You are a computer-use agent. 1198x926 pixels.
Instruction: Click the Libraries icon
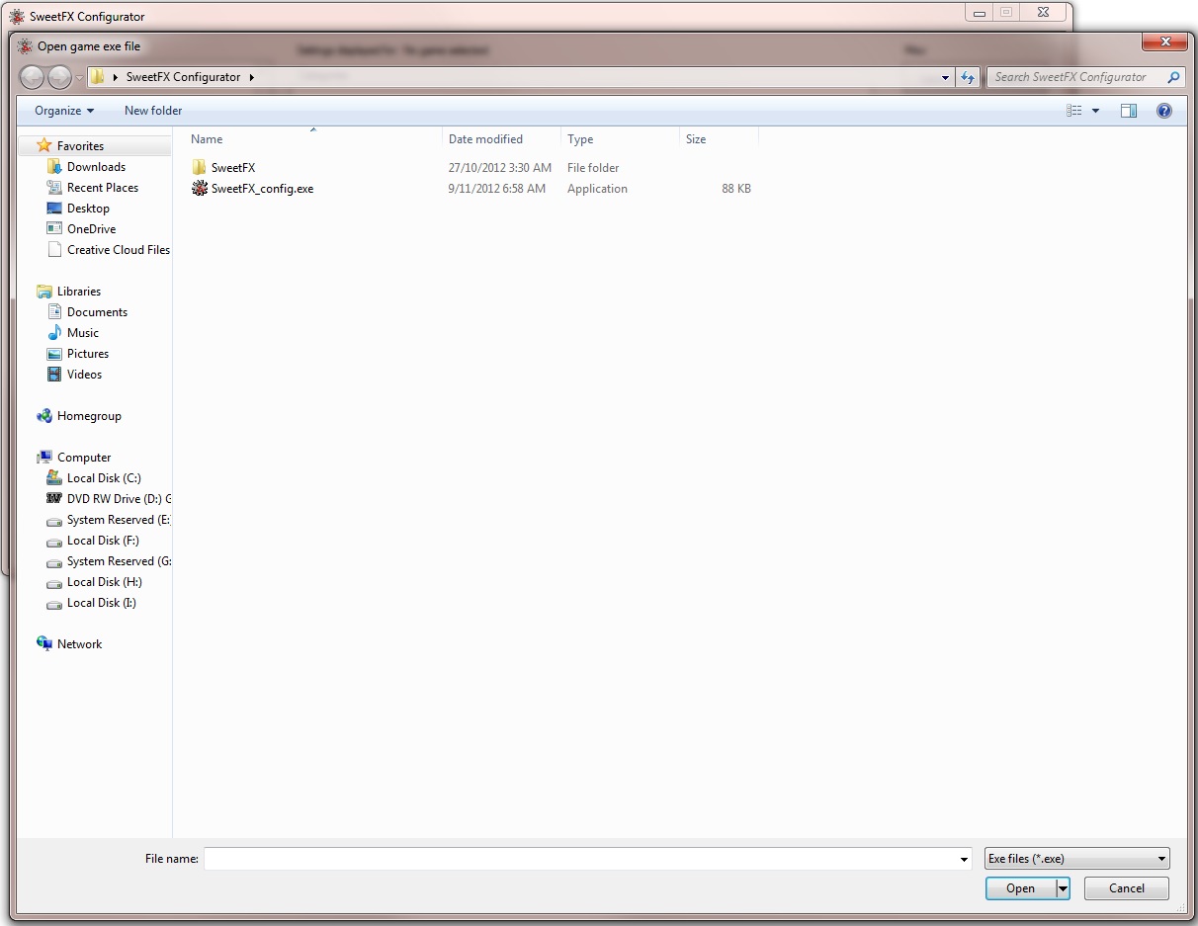tap(44, 292)
